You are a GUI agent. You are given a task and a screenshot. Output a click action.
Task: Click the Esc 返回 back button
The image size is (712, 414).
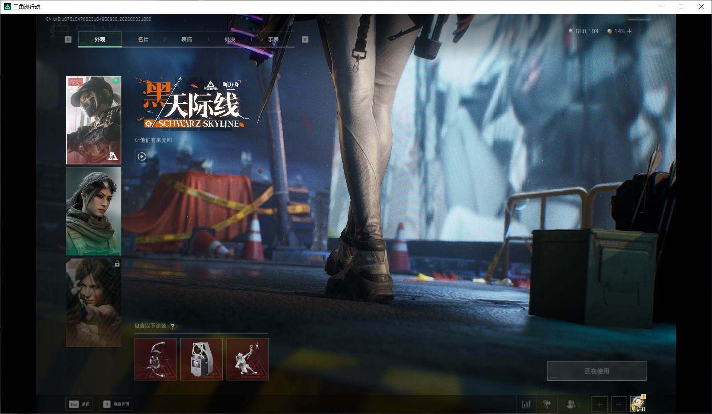coord(79,404)
